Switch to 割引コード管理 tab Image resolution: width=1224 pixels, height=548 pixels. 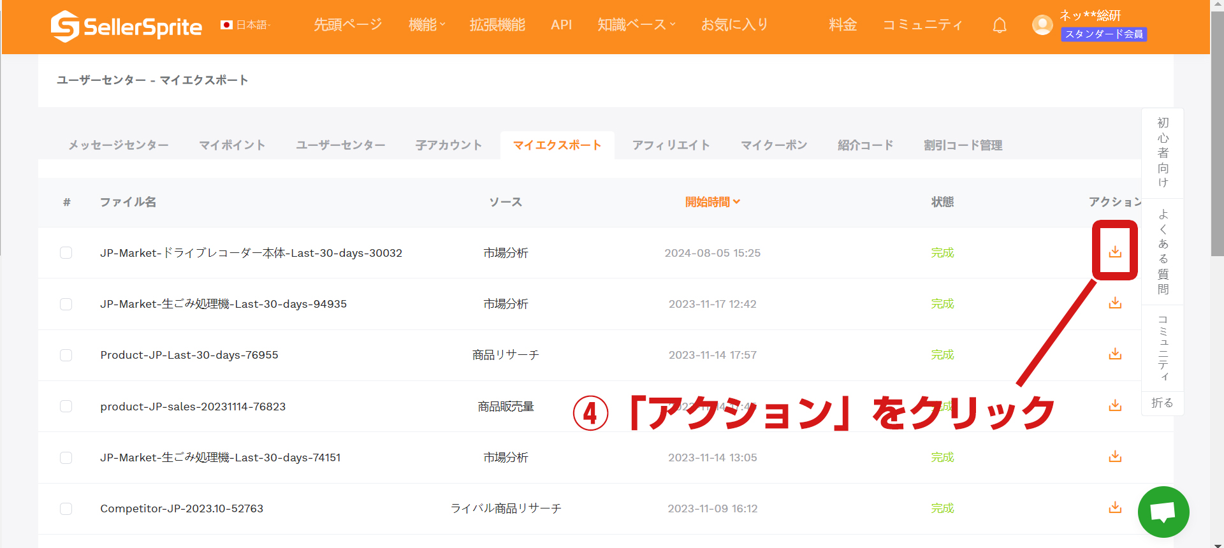[x=963, y=145]
